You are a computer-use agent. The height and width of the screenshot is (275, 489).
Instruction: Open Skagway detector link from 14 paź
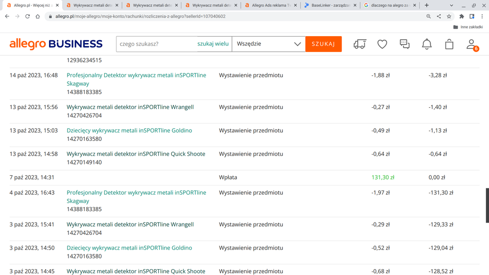[x=136, y=79]
